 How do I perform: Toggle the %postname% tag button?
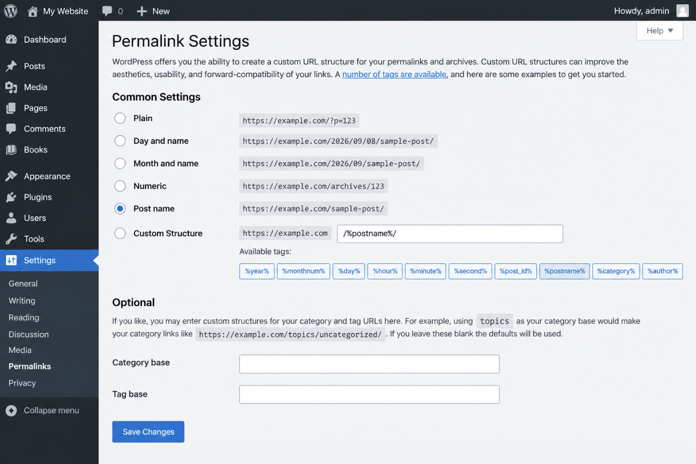click(x=564, y=271)
